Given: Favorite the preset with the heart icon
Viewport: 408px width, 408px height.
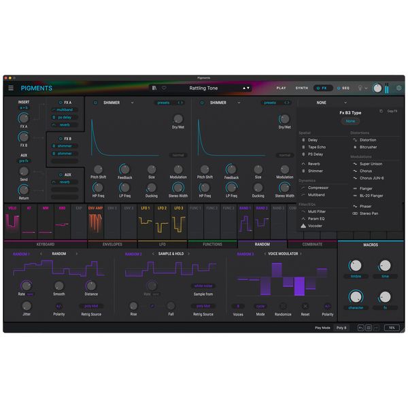Looking at the screenshot, I should point(163,88).
